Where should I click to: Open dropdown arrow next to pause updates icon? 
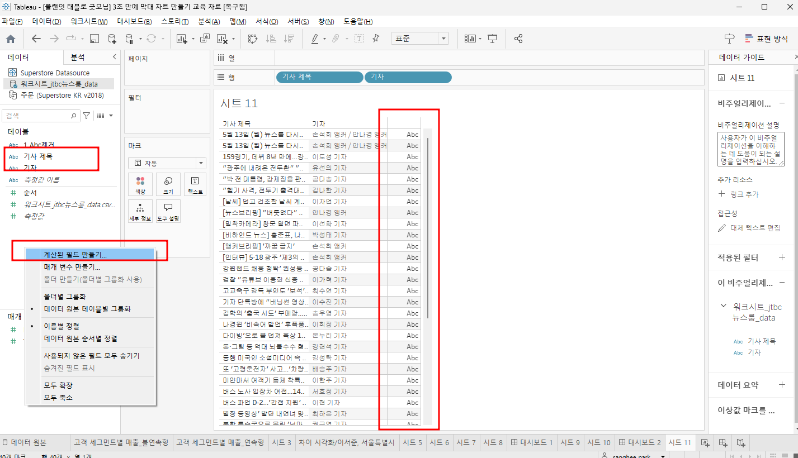[139, 39]
